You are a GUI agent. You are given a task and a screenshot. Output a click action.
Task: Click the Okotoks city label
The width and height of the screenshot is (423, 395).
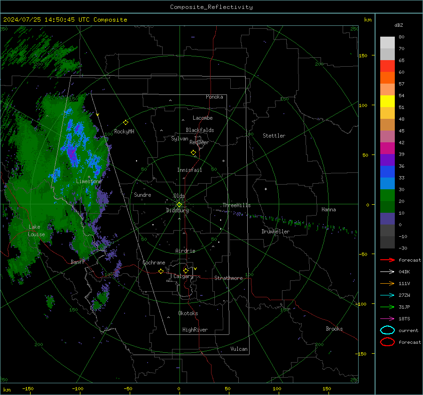click(188, 313)
